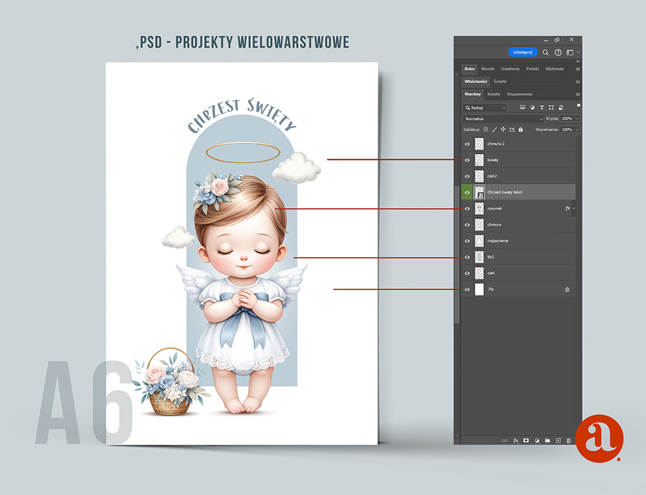Switch to the Kanały tab

coord(494,95)
